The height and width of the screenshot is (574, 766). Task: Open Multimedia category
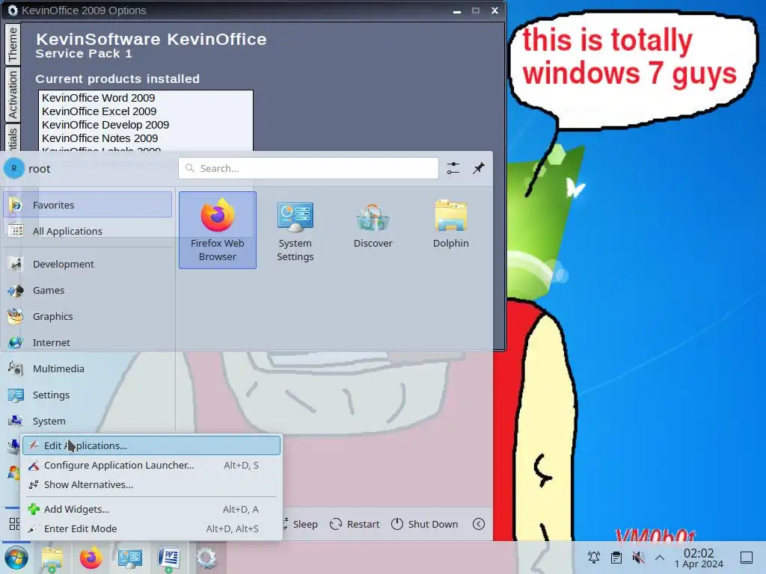click(88, 368)
